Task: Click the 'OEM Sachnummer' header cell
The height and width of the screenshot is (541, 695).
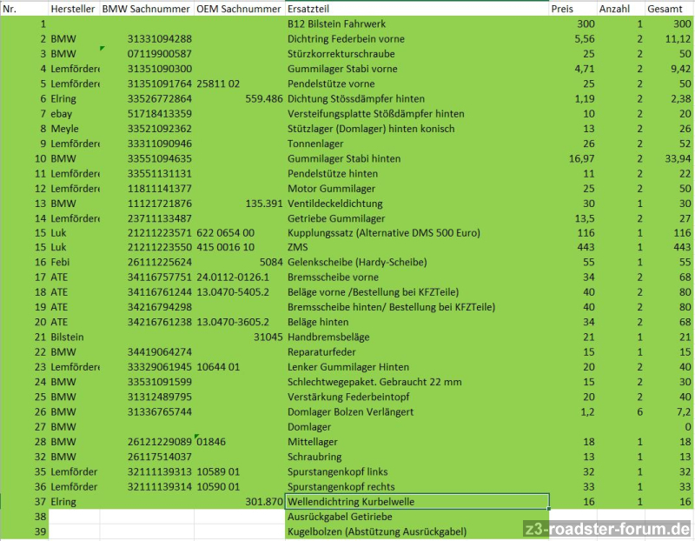Action: tap(239, 9)
